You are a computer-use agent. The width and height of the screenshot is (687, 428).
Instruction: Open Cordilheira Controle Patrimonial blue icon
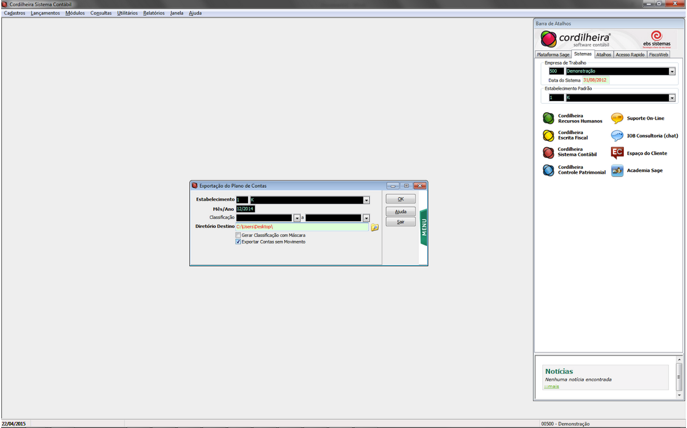(x=548, y=170)
